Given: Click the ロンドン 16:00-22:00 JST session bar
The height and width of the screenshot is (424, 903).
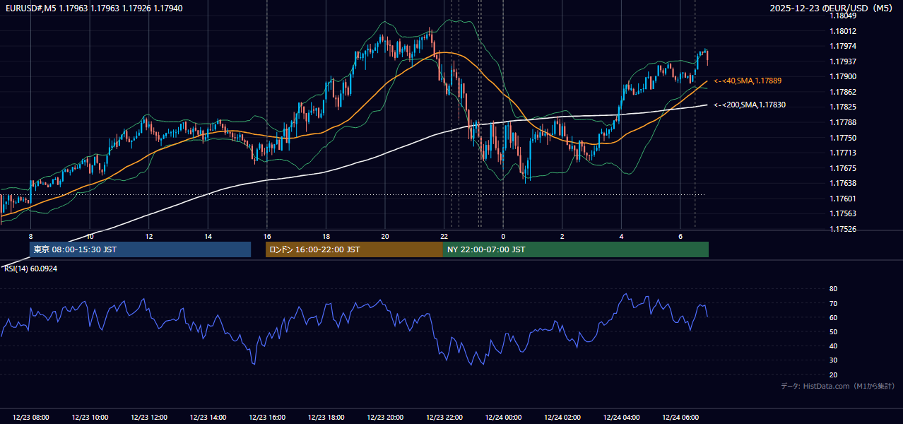Looking at the screenshot, I should coord(354,249).
